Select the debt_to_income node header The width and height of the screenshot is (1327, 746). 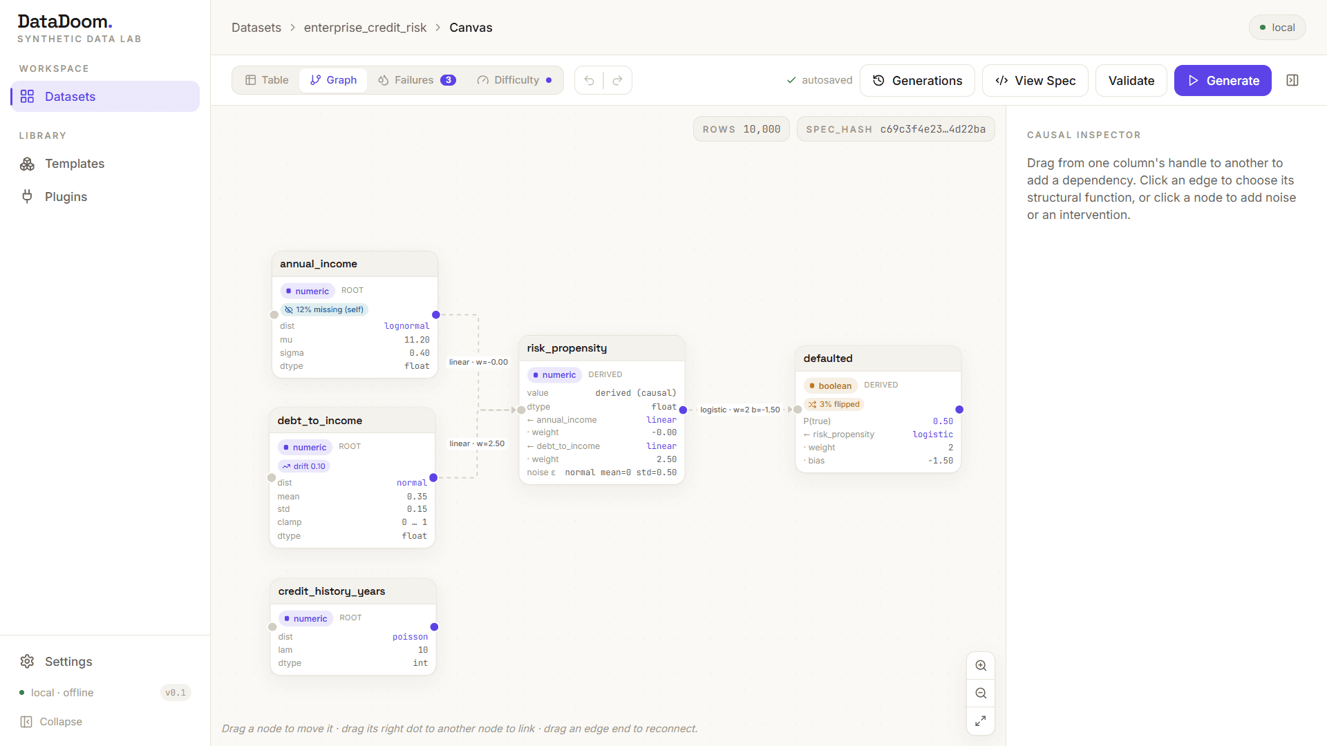tap(352, 421)
